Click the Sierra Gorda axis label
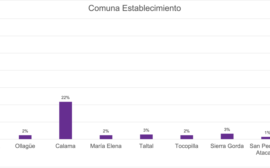The width and height of the screenshot is (270, 168). point(227,146)
